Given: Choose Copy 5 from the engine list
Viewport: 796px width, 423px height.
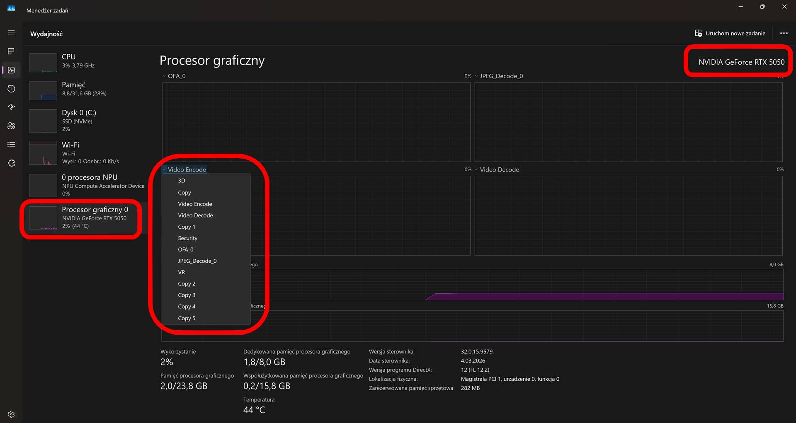Looking at the screenshot, I should point(206,318).
